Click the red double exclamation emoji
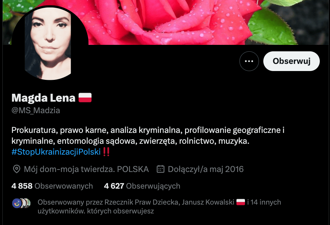 [x=106, y=152]
